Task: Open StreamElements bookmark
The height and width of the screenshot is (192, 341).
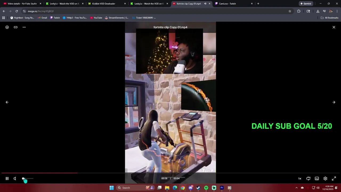Action: pyautogui.click(x=117, y=18)
